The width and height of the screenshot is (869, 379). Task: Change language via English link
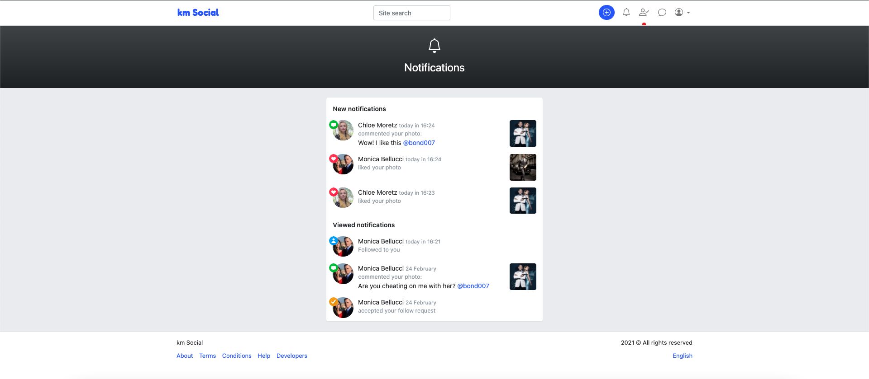click(x=682, y=356)
